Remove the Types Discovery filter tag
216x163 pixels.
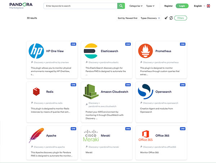[159, 18]
